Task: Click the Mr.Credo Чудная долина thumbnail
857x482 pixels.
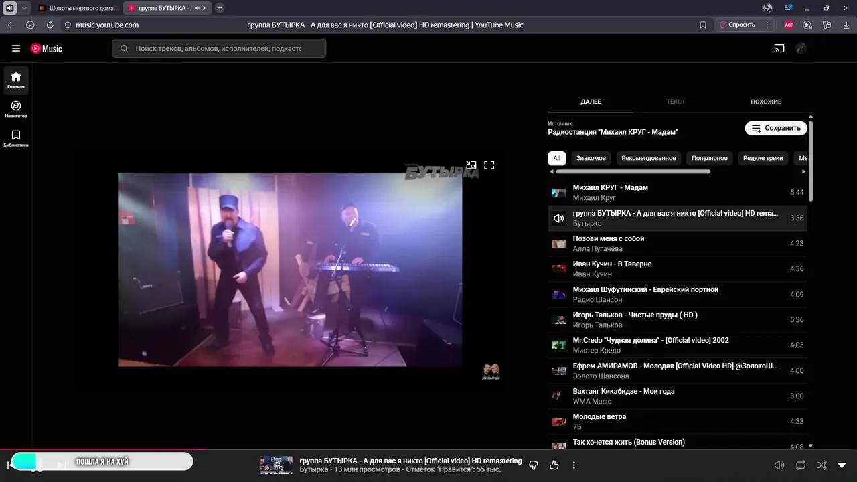Action: pyautogui.click(x=558, y=345)
